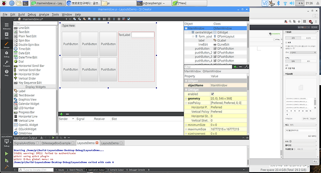321x173 pixels.
Task: Open File menu
Action: pos(5,14)
